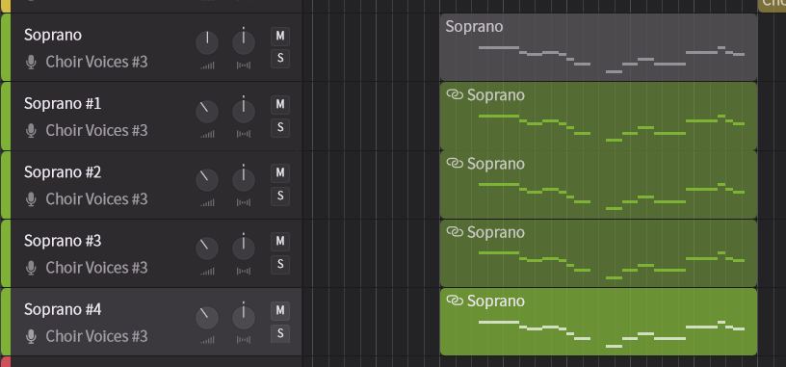
Task: Select the linked clip on Soprano #3 track
Action: point(598,253)
